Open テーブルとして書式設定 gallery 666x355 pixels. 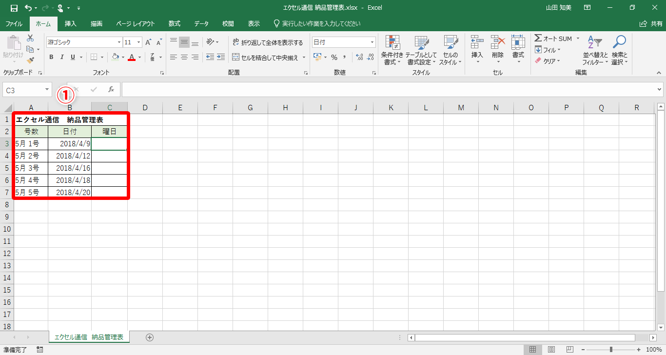(x=421, y=51)
